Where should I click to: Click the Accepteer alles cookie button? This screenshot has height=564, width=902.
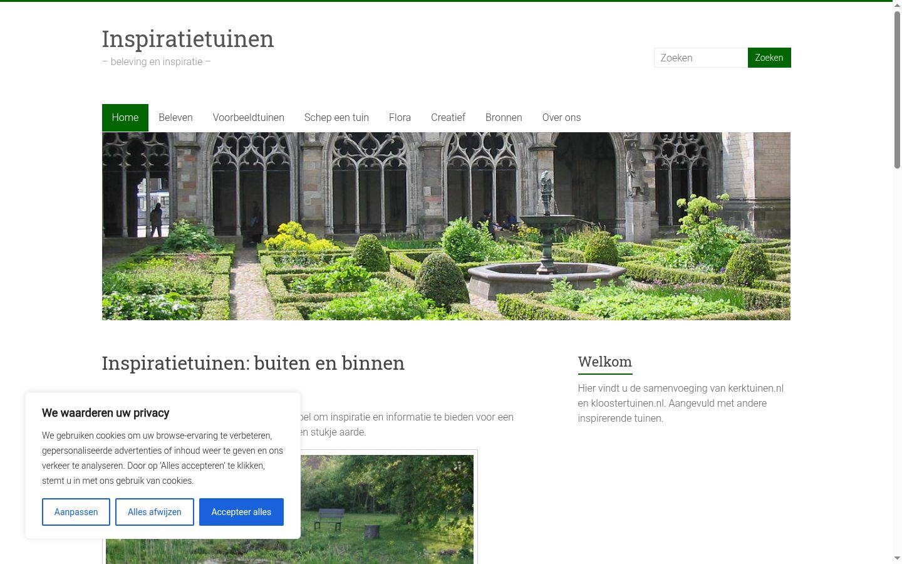point(241,512)
